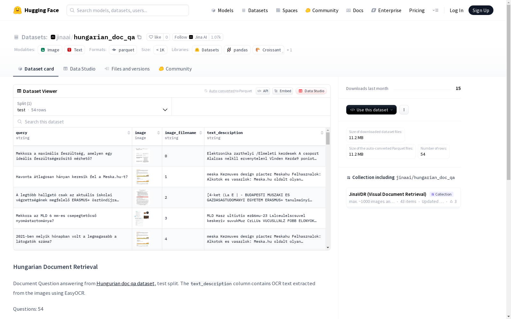The height and width of the screenshot is (319, 511).
Task: Open image thumbnail for row 1
Action: click(142, 177)
